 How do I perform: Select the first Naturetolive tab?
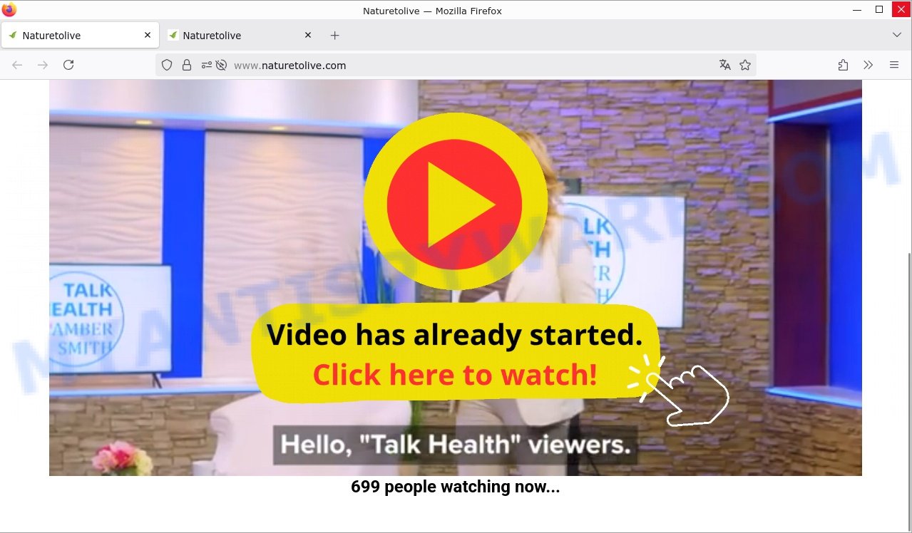[71, 36]
